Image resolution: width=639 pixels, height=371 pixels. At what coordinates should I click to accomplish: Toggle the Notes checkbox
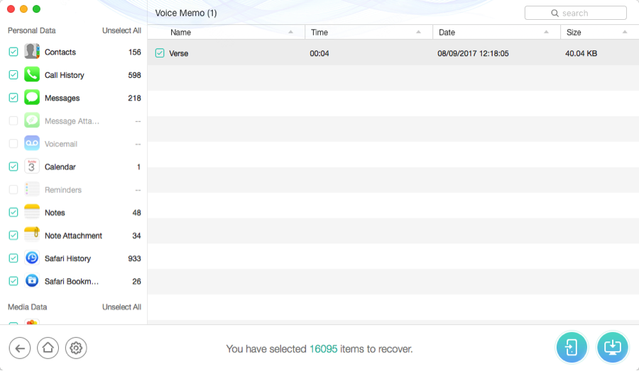pos(13,213)
